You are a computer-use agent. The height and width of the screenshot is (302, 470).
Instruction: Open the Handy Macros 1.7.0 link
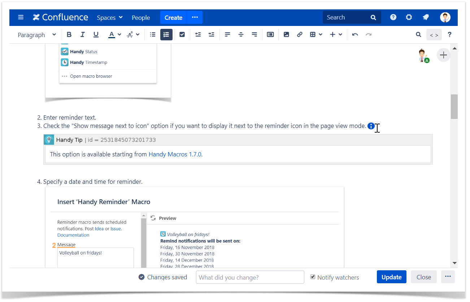pos(175,154)
